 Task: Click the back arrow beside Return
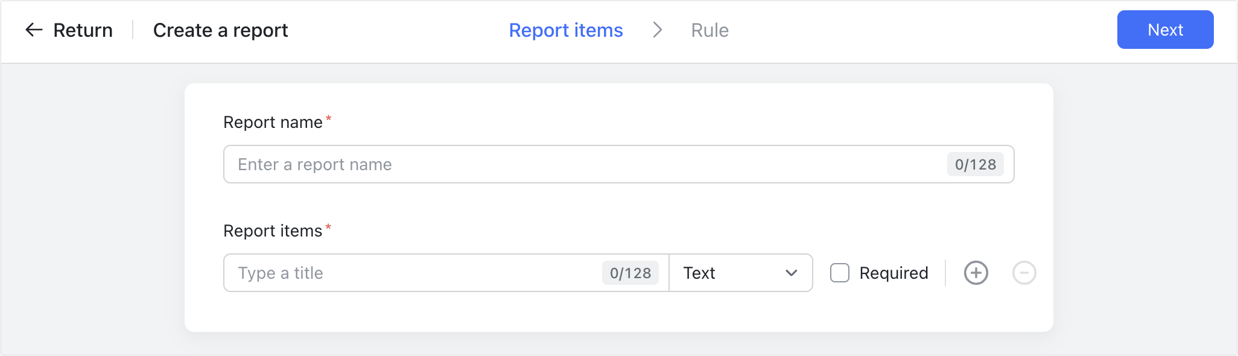pos(34,30)
